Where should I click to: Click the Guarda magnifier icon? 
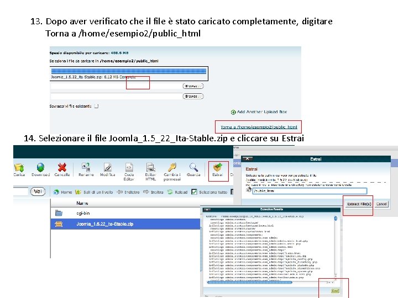tap(193, 167)
